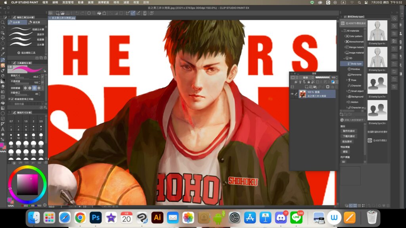Click 追加輔助工具 add sub tool button
Screen dimensions: 406x228
tap(27, 53)
